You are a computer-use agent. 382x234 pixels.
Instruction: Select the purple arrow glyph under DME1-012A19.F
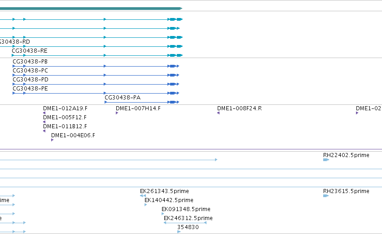[44, 113]
